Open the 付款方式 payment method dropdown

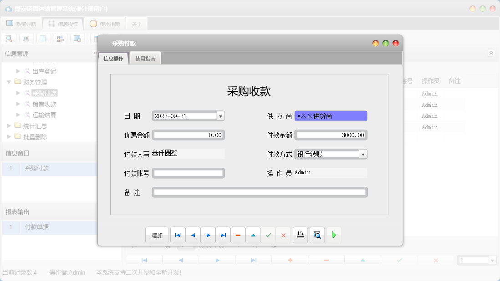[363, 154]
